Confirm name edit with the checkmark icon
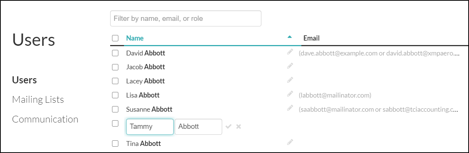 point(229,127)
